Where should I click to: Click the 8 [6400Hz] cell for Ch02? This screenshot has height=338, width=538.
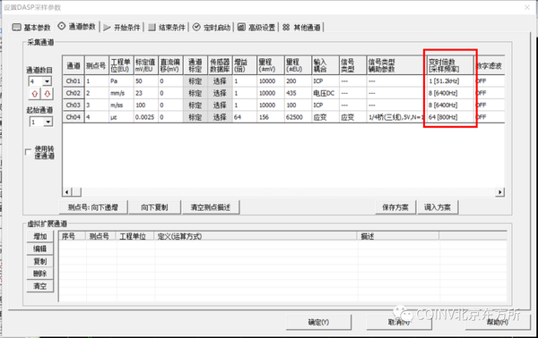pyautogui.click(x=450, y=93)
